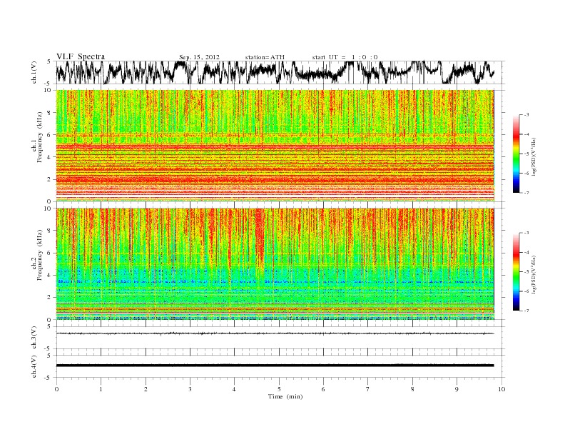Screen dimensions: 565x437
Task: Click the "5" tick label on Time axis
Action: (x=279, y=389)
